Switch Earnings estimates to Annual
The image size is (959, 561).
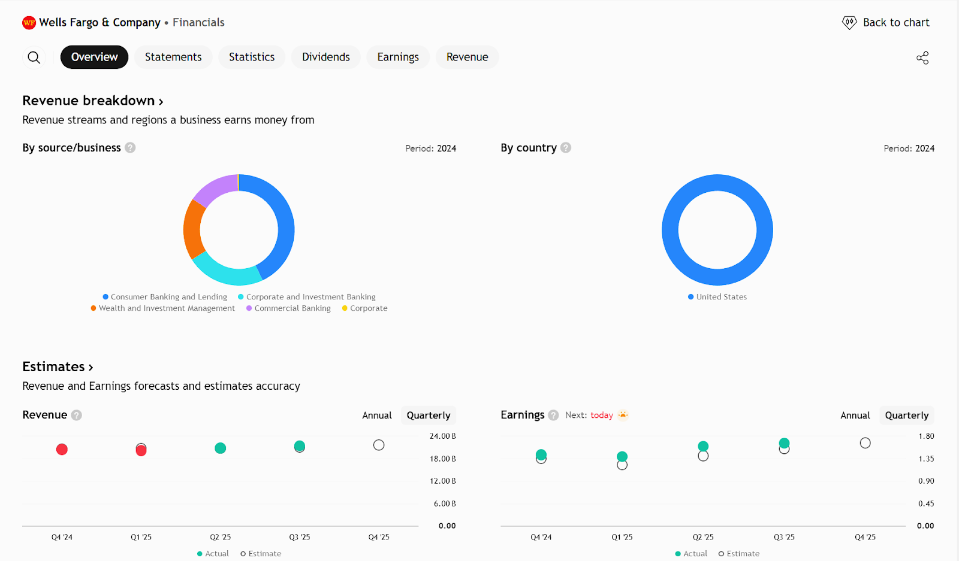pos(855,416)
